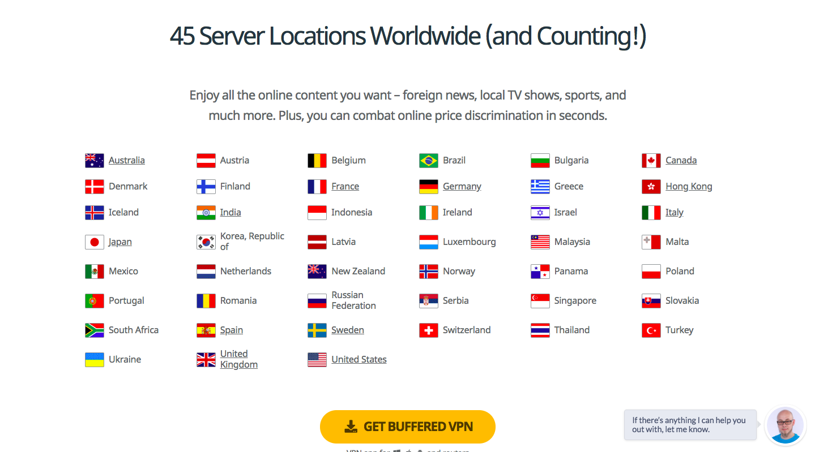Open the Germany server link
This screenshot has width=815, height=452.
coord(462,187)
